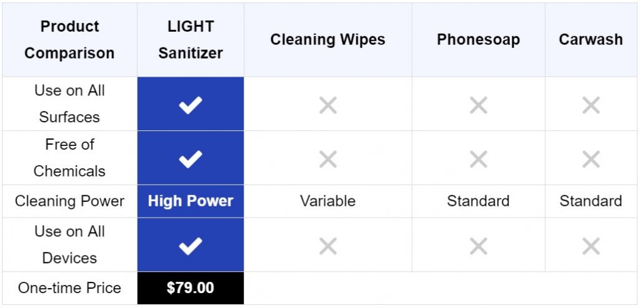Screen dimensions: 640x308
Task: Click Cleaning Wipes X for Free of Chemicals
Action: [x=327, y=159]
